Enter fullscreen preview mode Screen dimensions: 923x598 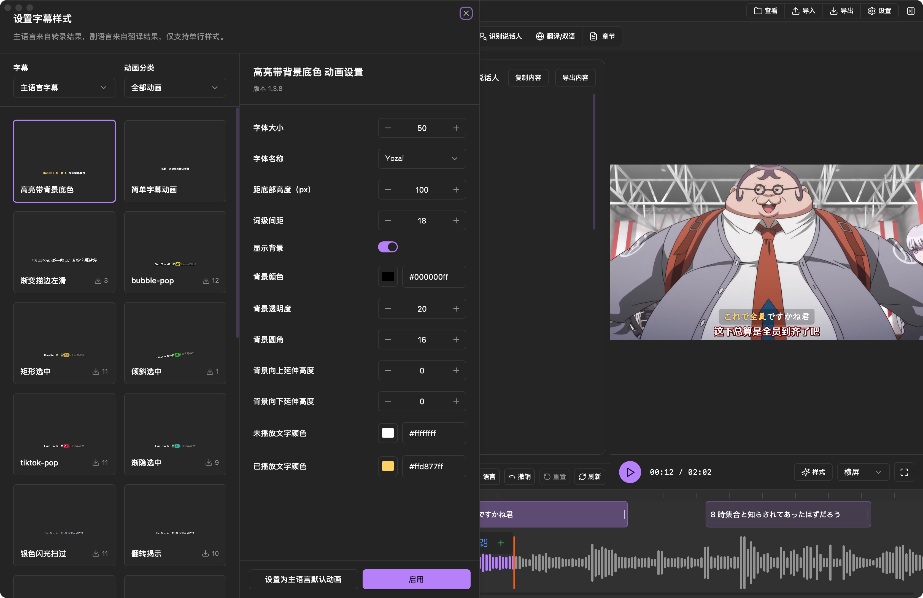coord(904,472)
